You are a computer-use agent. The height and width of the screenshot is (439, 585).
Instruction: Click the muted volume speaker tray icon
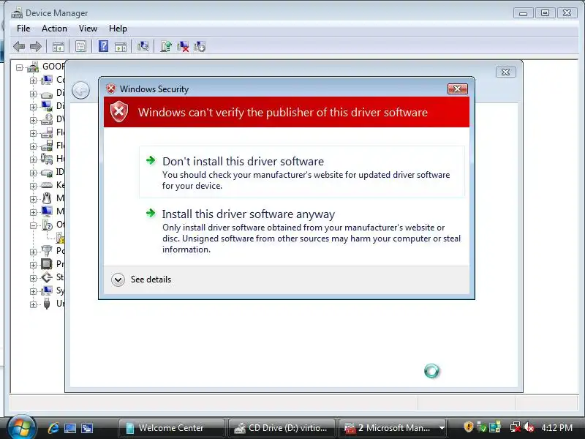(528, 427)
